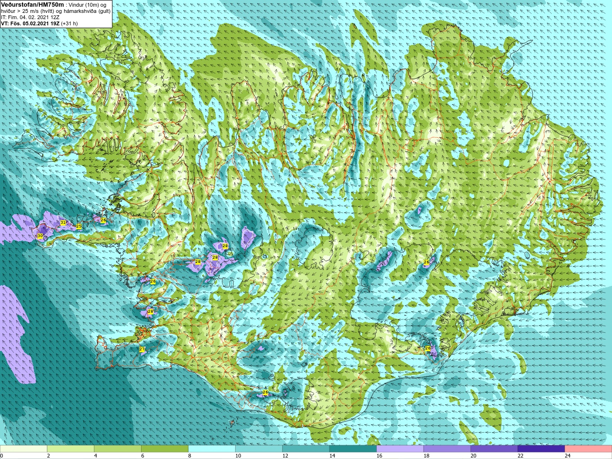Screen dimensions: 612x459
Task: Click the 20–22 m/s violet legend swatch
Action: 494,449
